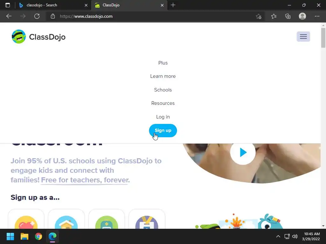
Task: Open browser Collections
Action: pos(288,16)
